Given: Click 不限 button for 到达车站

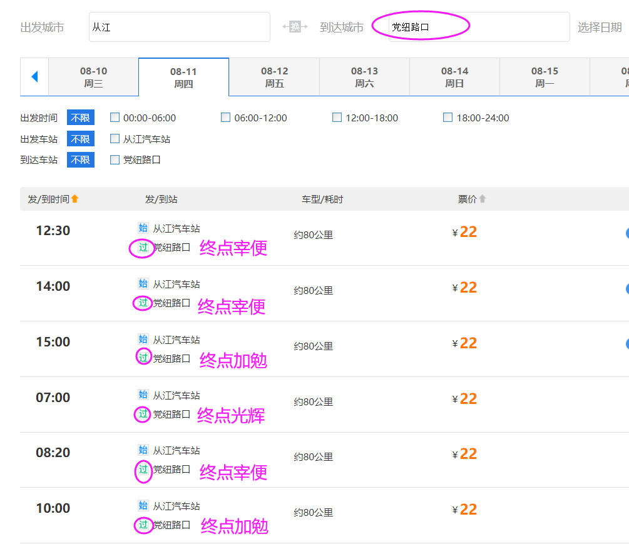Looking at the screenshot, I should [80, 159].
